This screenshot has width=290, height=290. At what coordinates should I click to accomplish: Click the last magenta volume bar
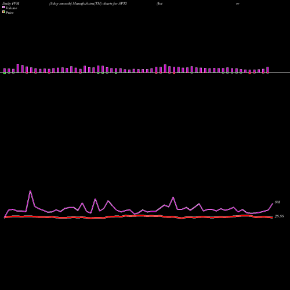click(x=267, y=70)
